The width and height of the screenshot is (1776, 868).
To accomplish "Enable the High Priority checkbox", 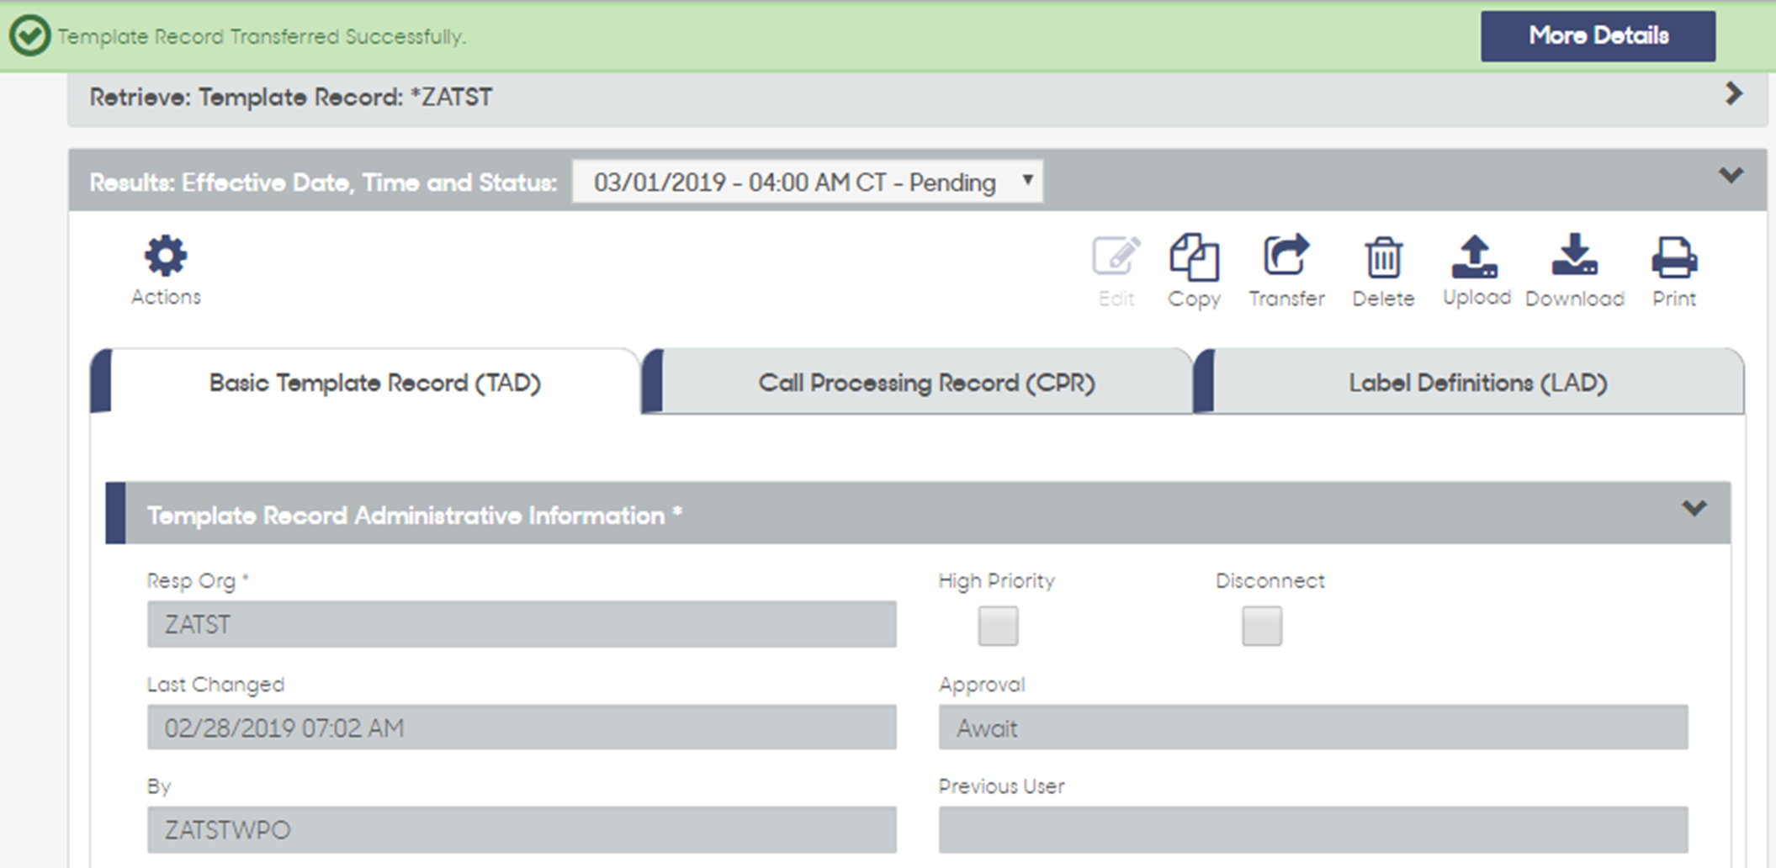I will click(998, 626).
